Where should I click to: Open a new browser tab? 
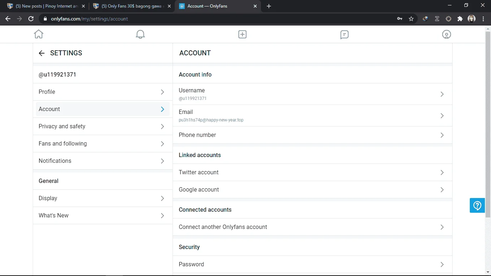tap(269, 6)
